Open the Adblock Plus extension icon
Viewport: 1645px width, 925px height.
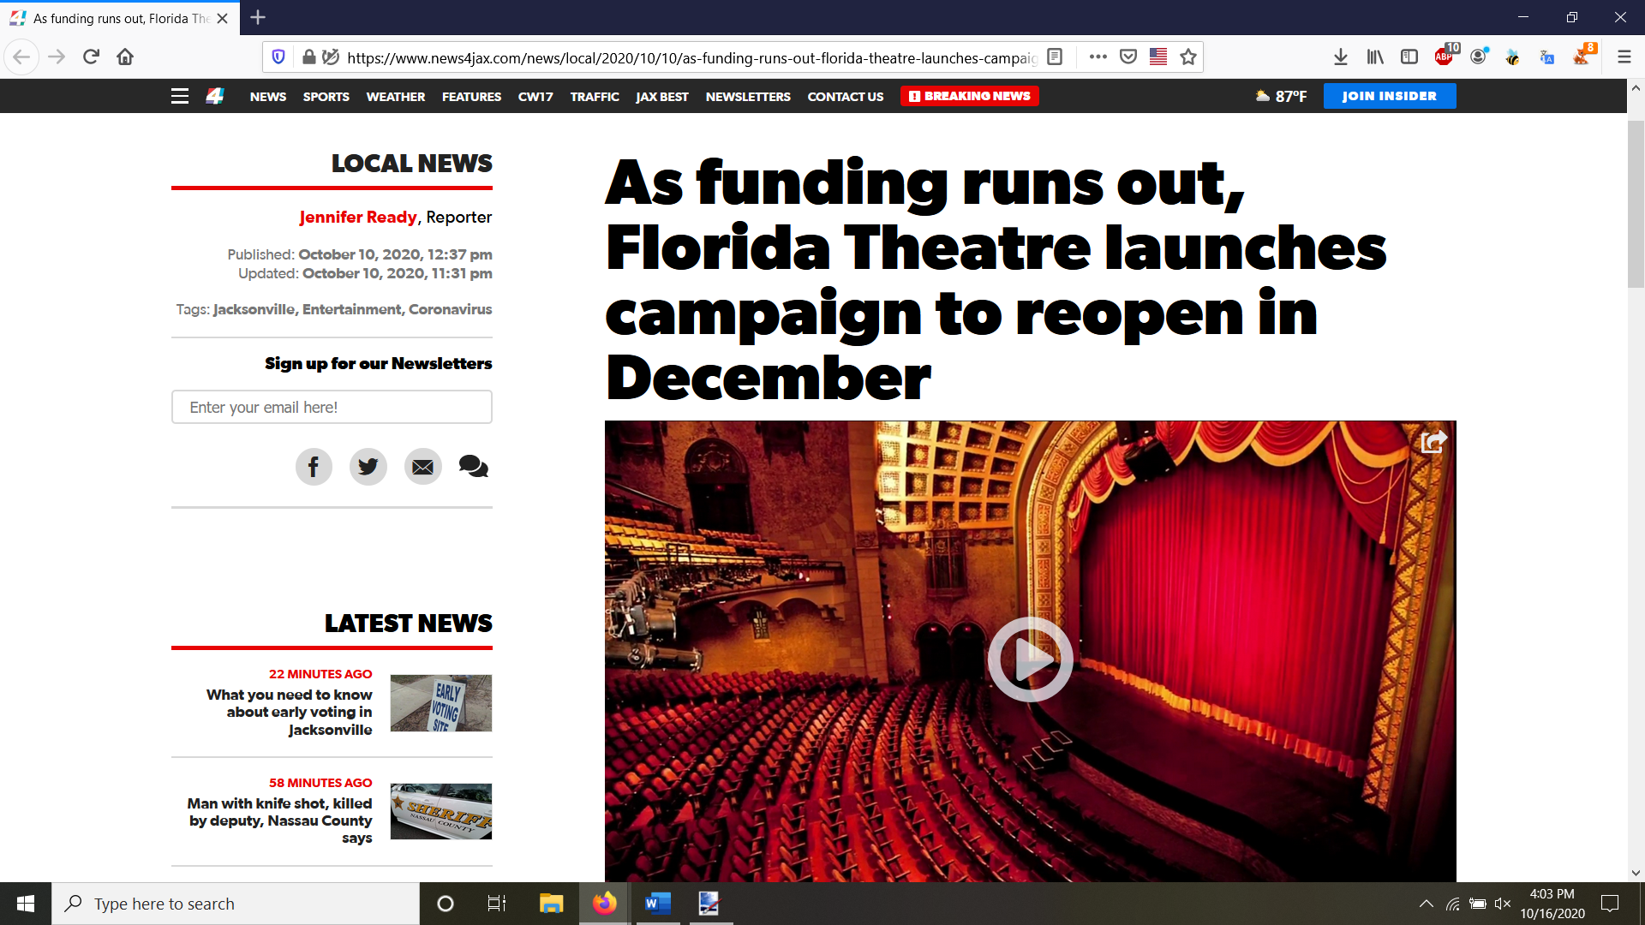tap(1444, 57)
